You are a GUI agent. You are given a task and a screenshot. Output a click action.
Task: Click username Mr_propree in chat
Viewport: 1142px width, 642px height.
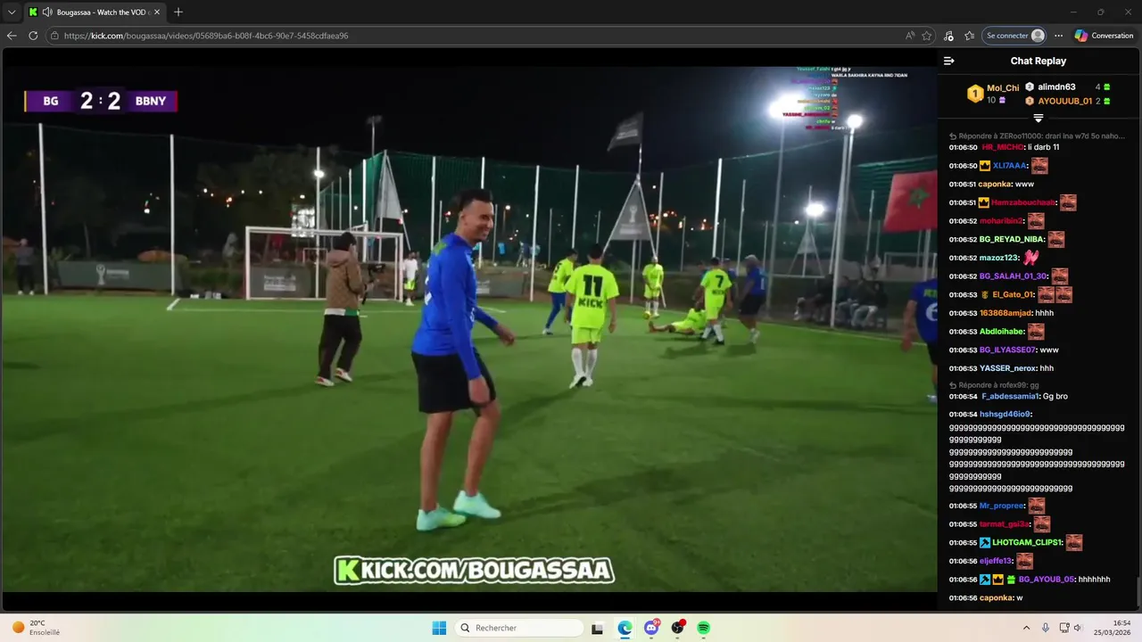pos(1001,506)
